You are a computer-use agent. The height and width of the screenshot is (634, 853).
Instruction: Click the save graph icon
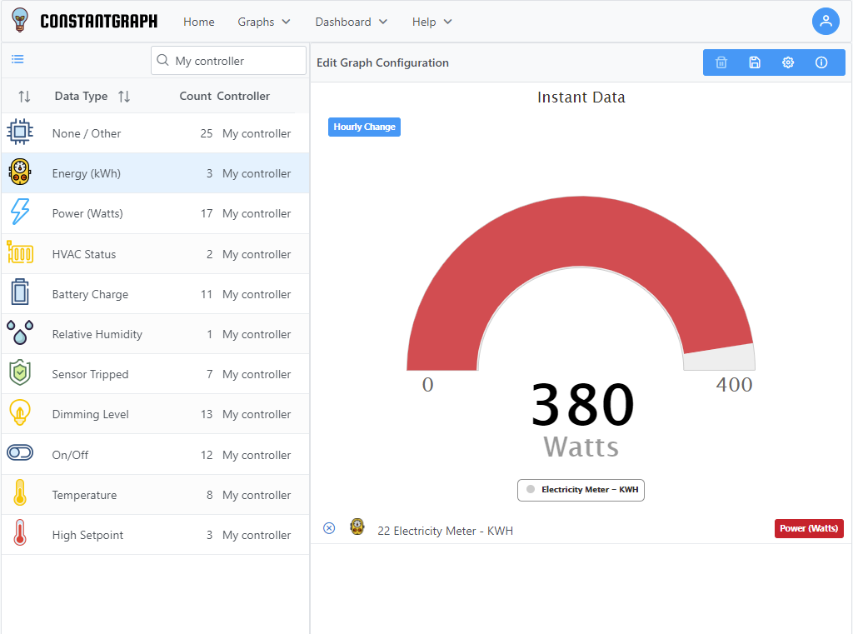coord(755,62)
